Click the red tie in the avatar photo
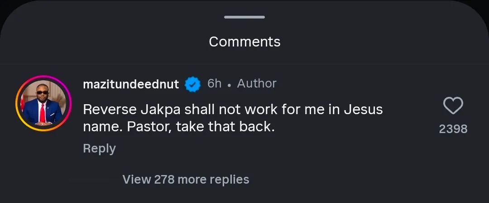This screenshot has width=489, height=203. tap(42, 113)
